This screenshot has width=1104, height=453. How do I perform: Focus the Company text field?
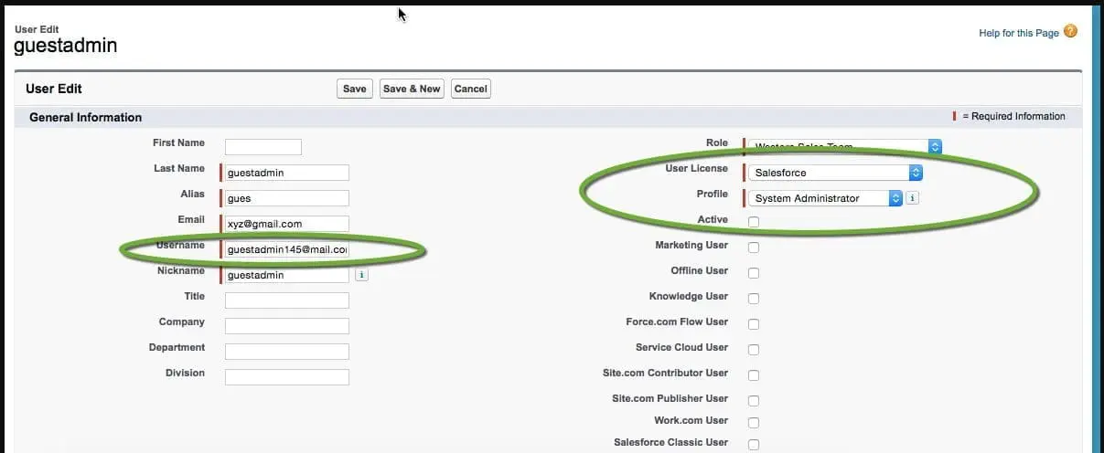(287, 326)
